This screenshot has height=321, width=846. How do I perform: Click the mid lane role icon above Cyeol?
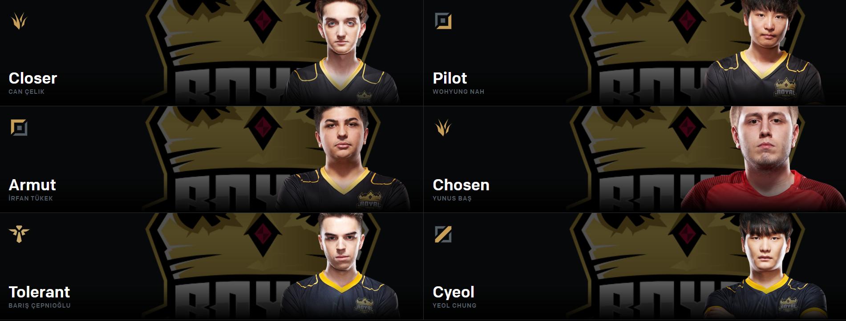pos(443,234)
